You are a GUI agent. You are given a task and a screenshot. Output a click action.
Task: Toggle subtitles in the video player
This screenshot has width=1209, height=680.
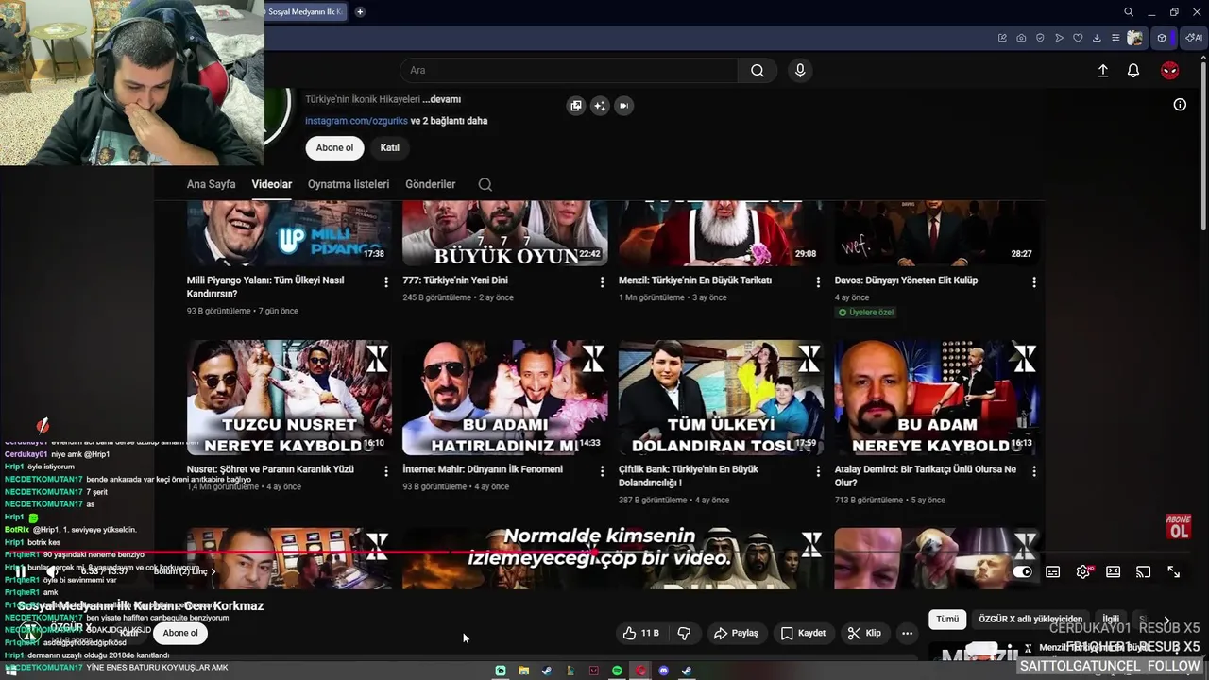[x=1053, y=571]
